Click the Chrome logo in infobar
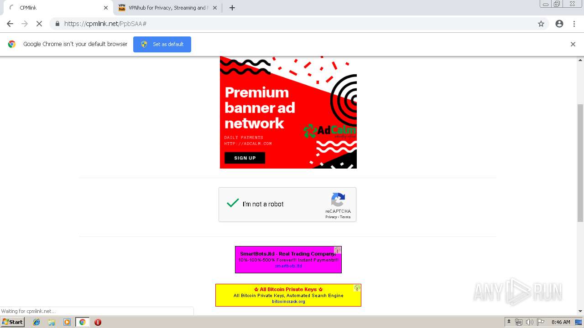The height and width of the screenshot is (328, 584). click(x=12, y=44)
